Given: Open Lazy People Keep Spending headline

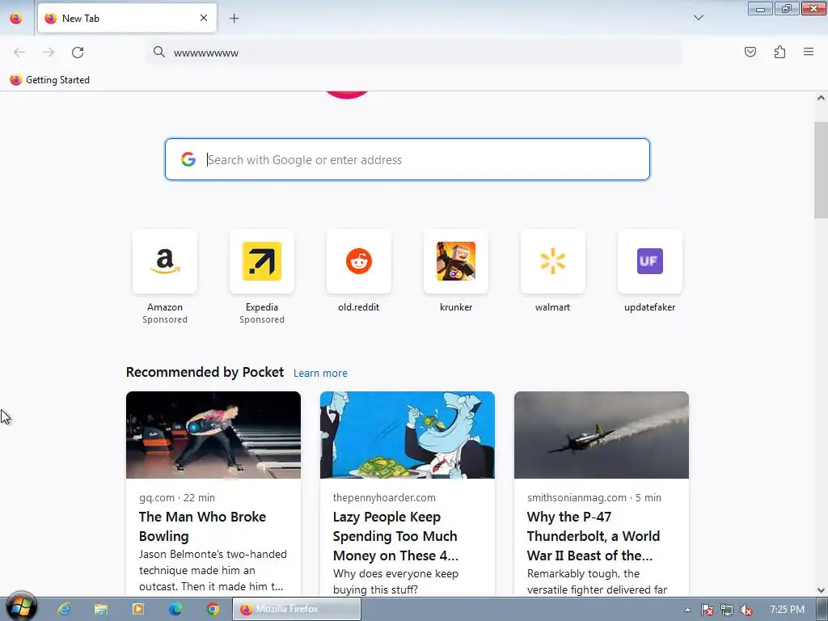Looking at the screenshot, I should [395, 536].
